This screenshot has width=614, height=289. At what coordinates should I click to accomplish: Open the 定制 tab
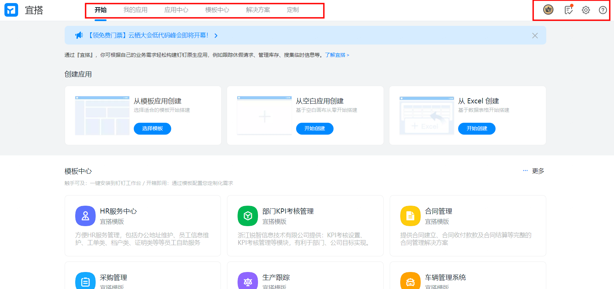(293, 10)
